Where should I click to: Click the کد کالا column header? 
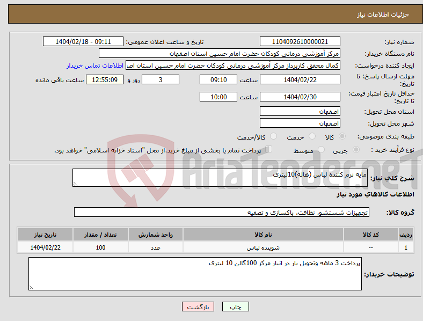tap(371, 235)
